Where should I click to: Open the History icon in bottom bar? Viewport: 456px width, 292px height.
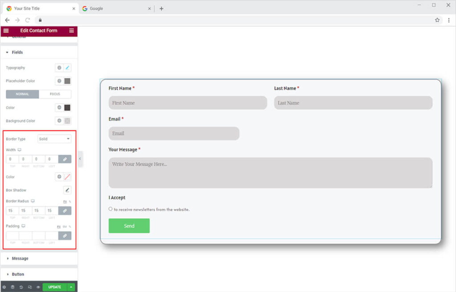21,287
